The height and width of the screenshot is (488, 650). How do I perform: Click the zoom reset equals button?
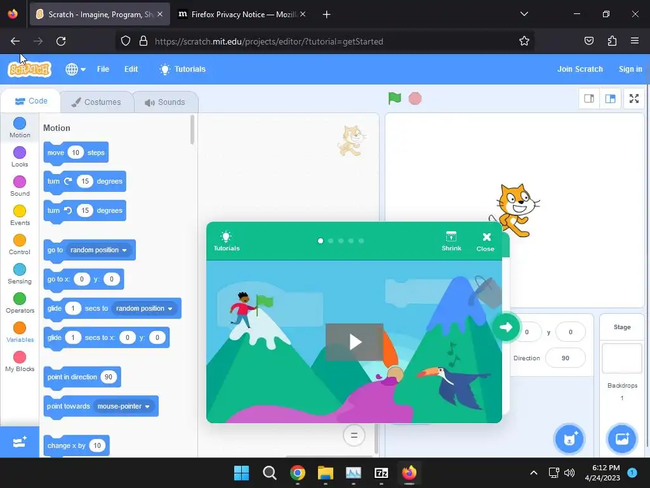click(354, 435)
